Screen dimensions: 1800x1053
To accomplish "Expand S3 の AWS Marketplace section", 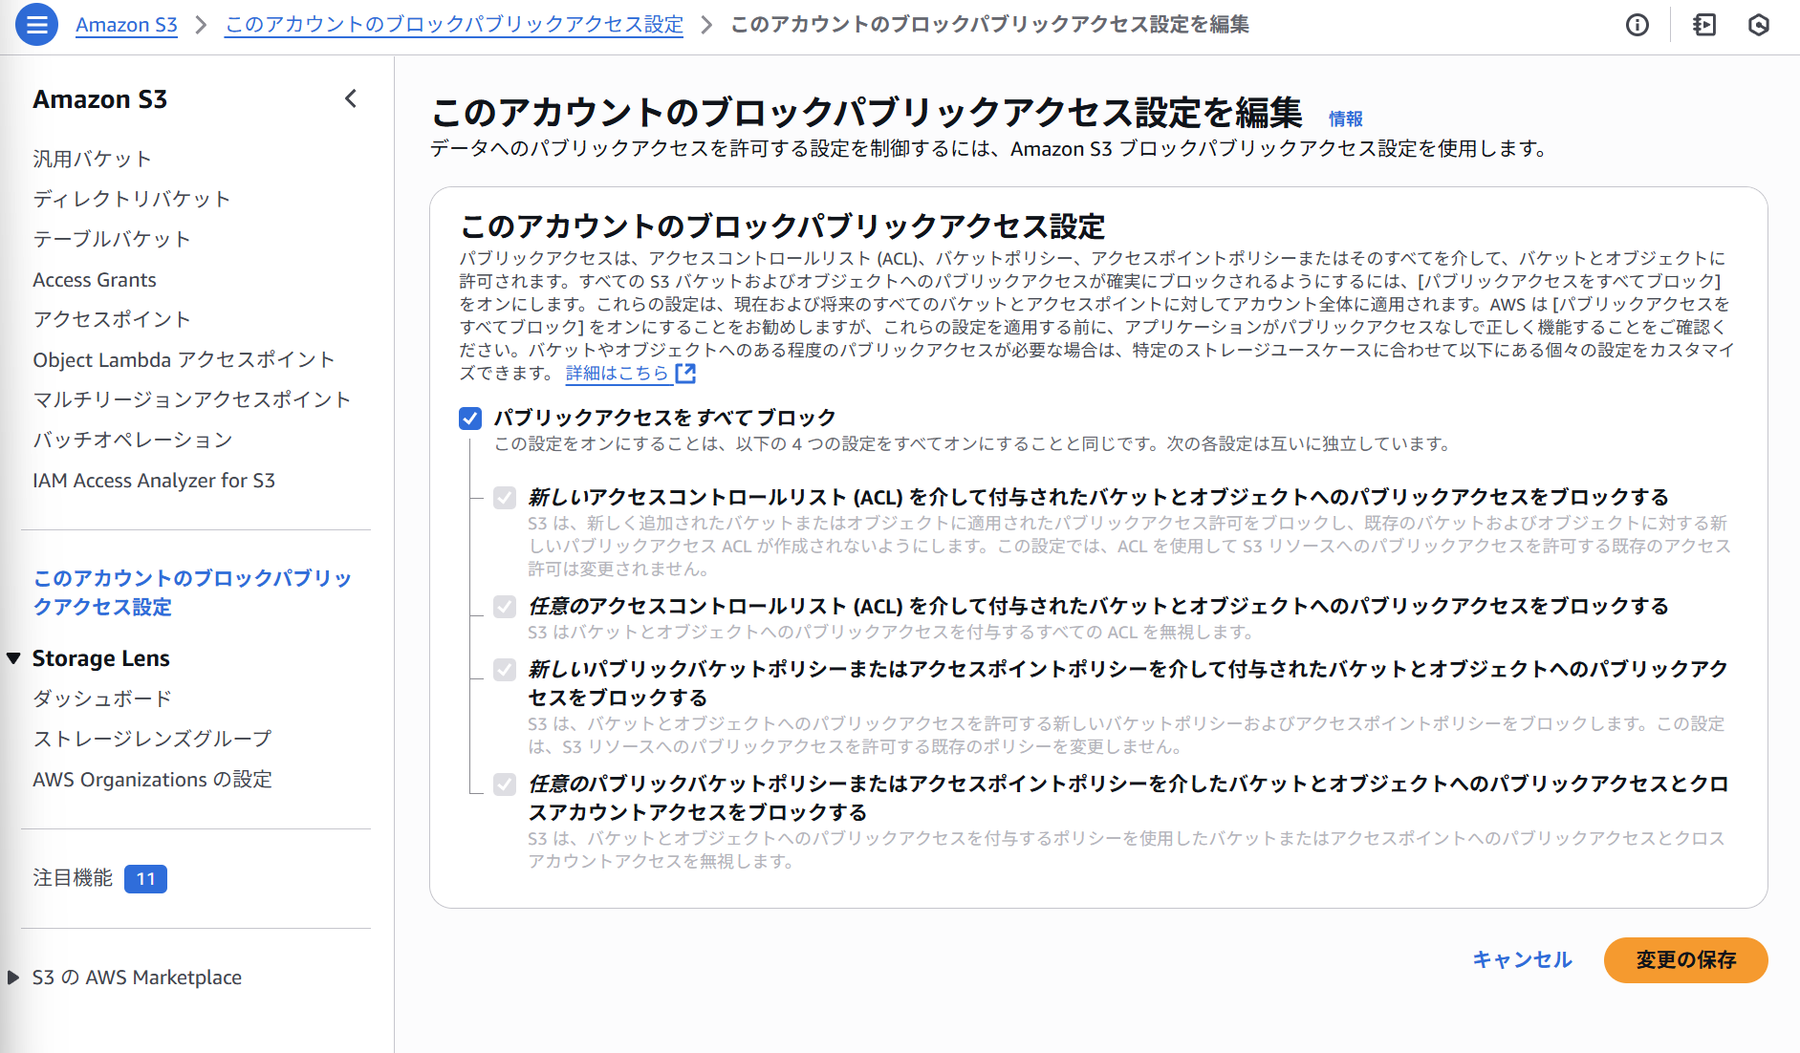I will 13,978.
